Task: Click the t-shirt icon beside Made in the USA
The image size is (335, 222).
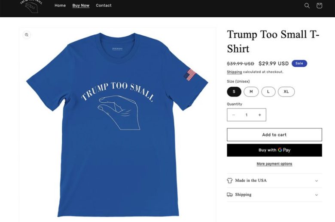Action: click(x=230, y=180)
